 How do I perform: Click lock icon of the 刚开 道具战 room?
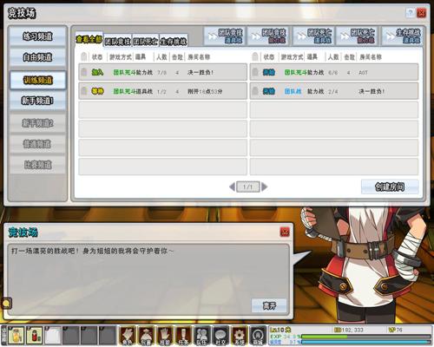tap(84, 91)
